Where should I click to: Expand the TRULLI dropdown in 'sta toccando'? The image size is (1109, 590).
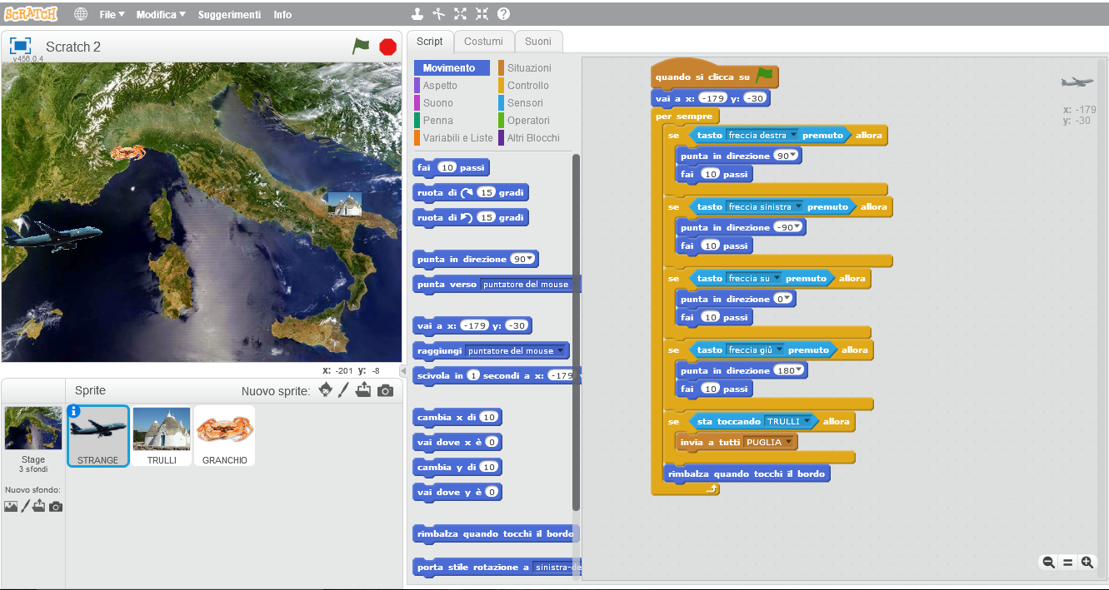click(x=807, y=422)
